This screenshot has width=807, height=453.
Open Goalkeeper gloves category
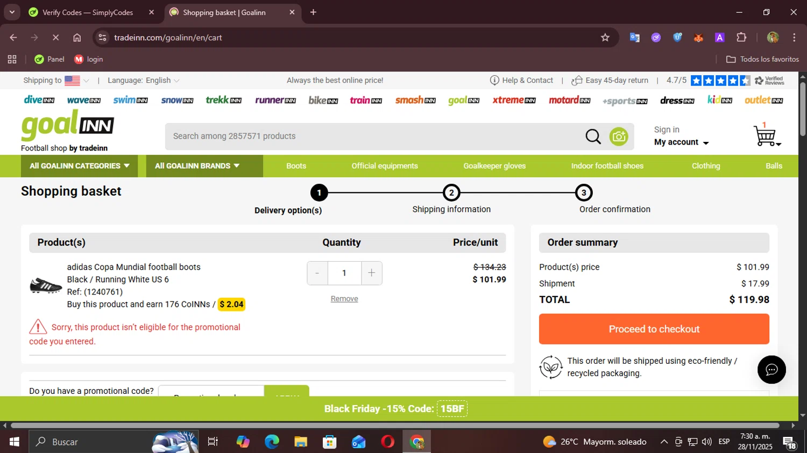tap(494, 166)
